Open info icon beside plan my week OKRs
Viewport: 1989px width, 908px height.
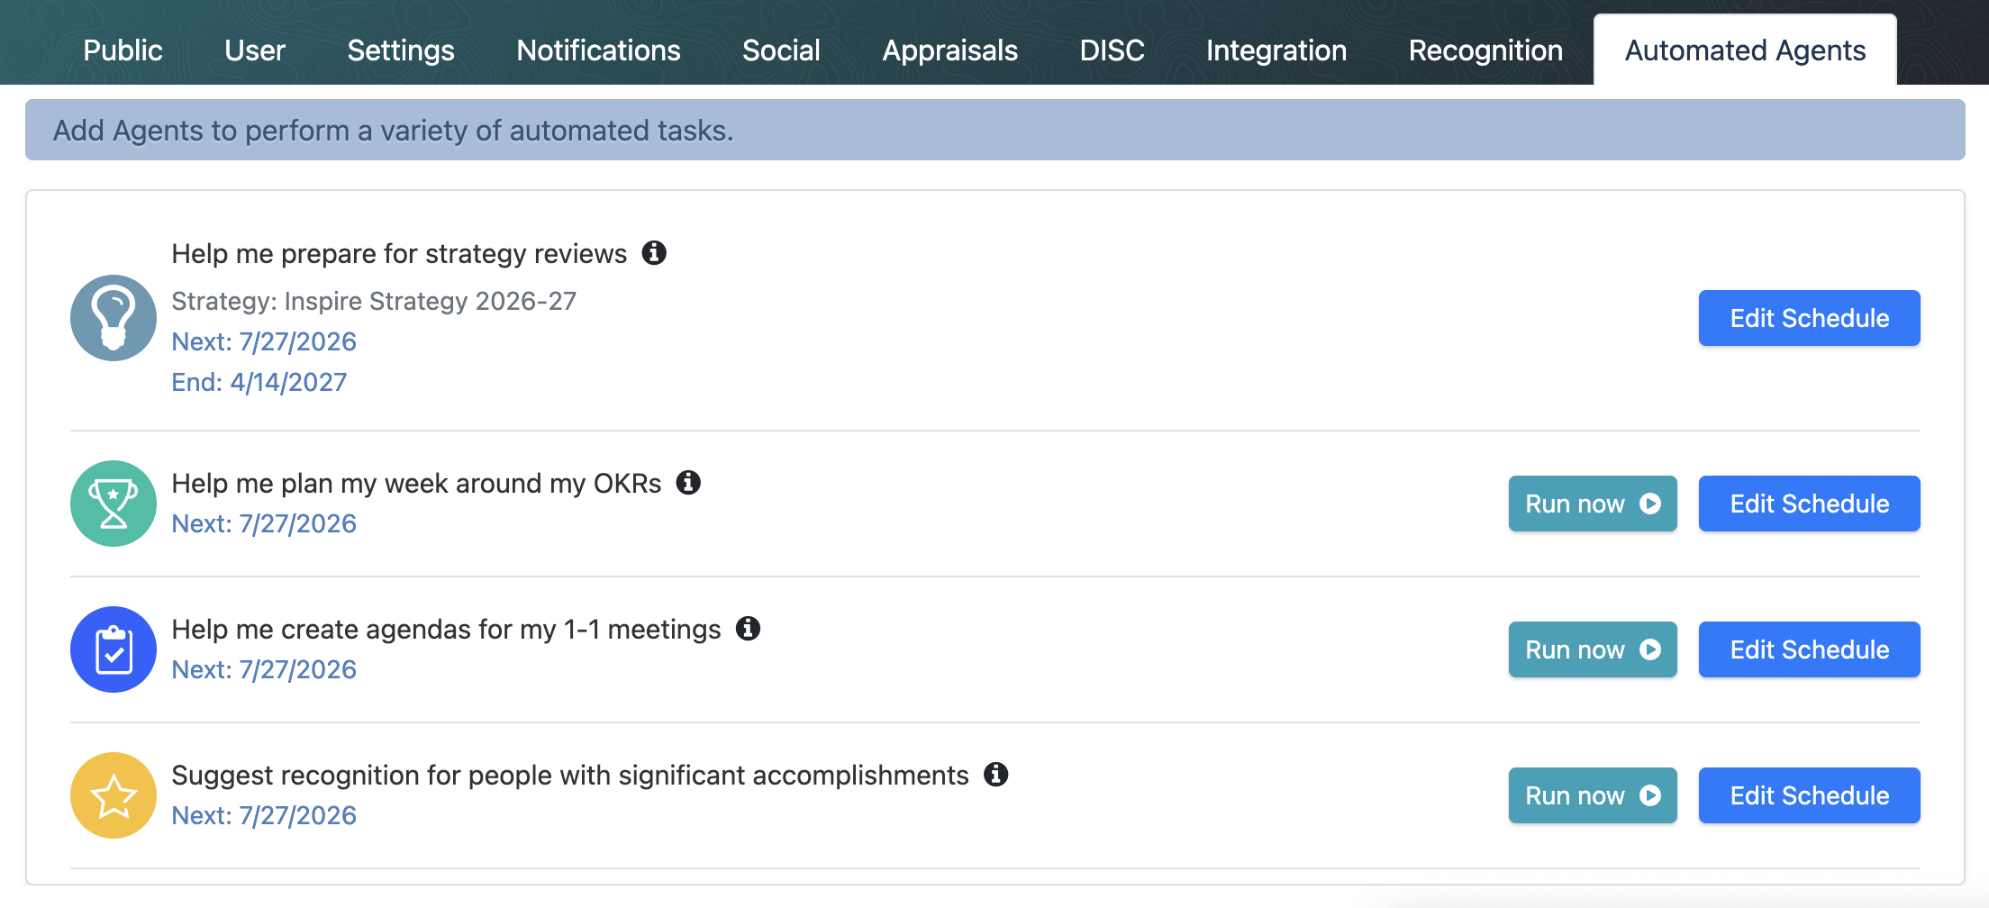coord(688,483)
